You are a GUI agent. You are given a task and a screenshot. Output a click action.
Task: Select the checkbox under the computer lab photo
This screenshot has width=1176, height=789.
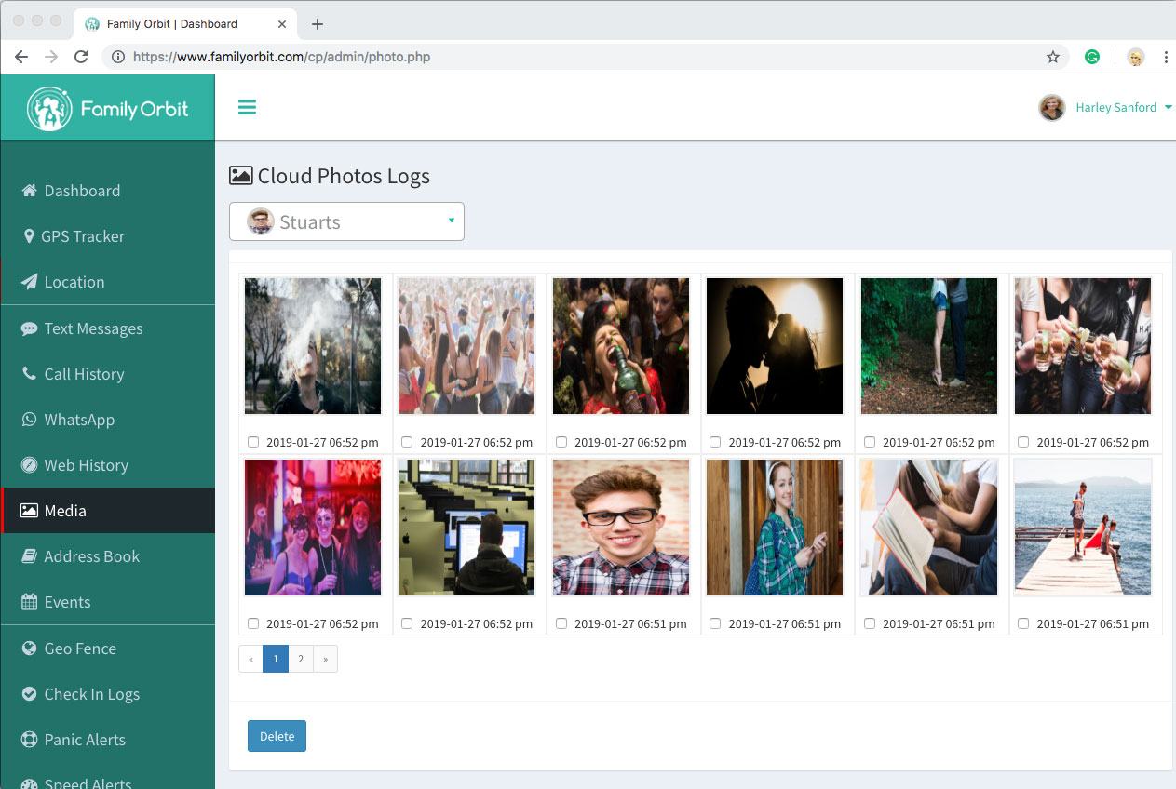point(407,623)
